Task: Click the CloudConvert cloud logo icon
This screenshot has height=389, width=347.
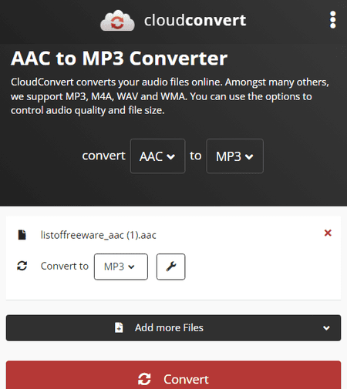Action: 117,21
